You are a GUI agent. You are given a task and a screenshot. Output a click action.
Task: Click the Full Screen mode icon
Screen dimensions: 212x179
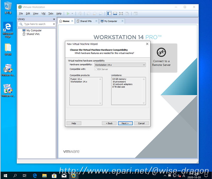click(x=121, y=14)
